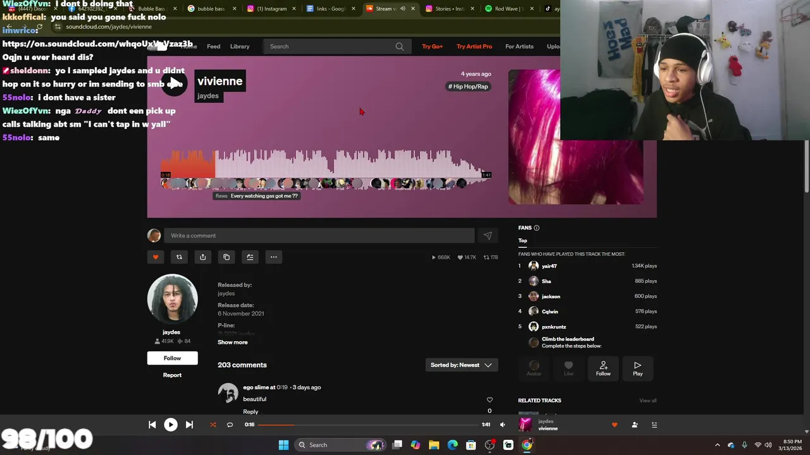
Task: Open the For Artists menu item
Action: [x=520, y=46]
